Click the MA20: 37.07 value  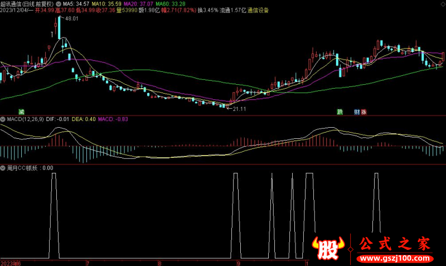click(x=138, y=4)
